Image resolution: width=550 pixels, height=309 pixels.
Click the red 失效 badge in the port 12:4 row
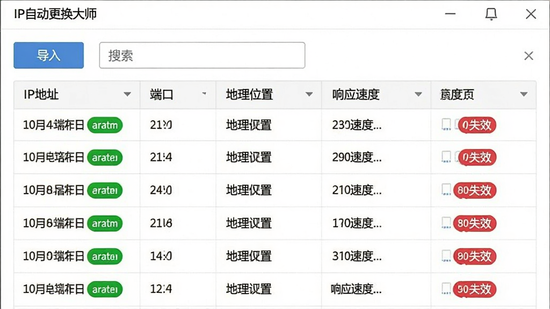click(475, 289)
